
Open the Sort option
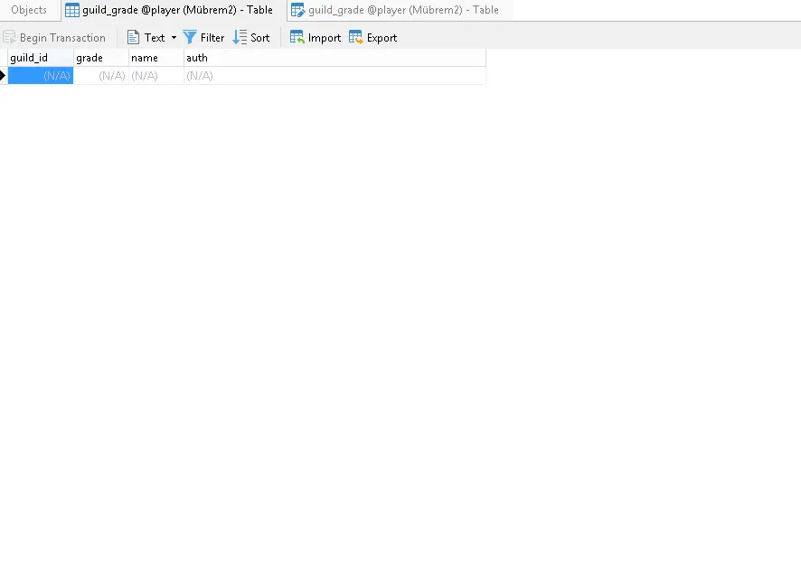pyautogui.click(x=251, y=38)
